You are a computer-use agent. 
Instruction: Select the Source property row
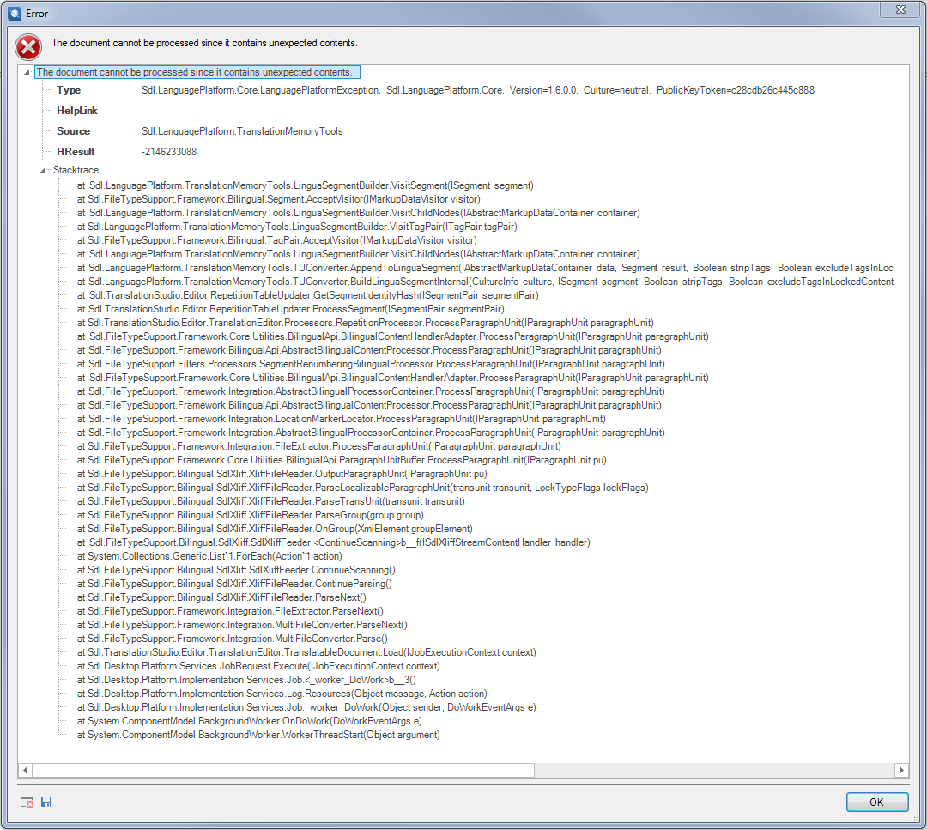[x=73, y=131]
